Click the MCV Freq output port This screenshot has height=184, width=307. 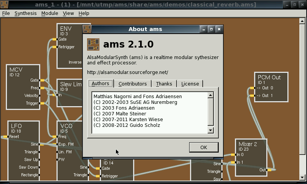tap(42, 88)
